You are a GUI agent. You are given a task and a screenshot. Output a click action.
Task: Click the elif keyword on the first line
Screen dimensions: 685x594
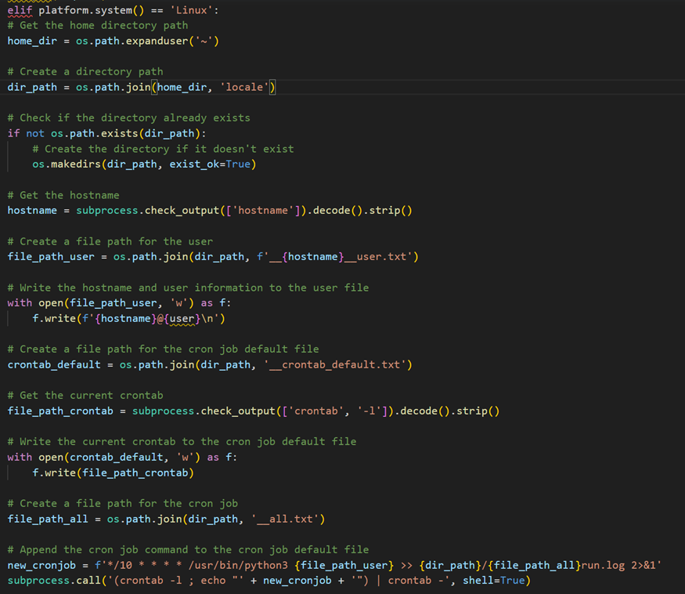[x=20, y=9]
